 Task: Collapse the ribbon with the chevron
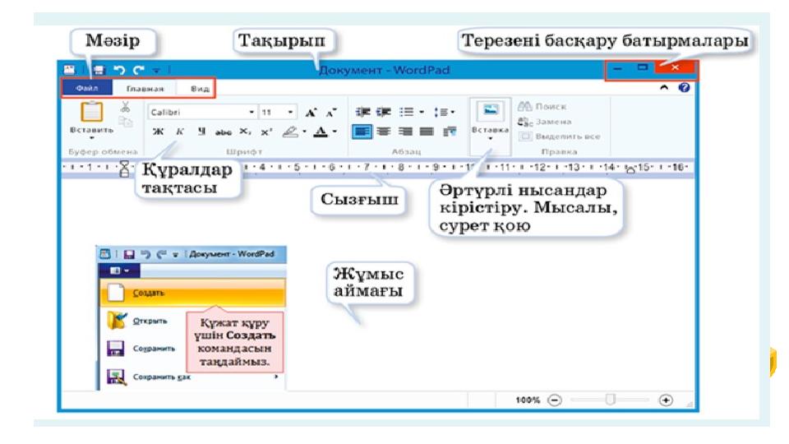tap(664, 88)
